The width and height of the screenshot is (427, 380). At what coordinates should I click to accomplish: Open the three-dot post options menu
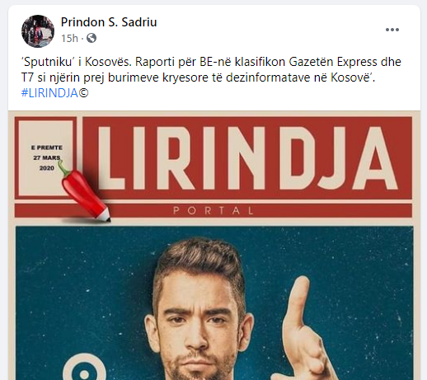[392, 30]
